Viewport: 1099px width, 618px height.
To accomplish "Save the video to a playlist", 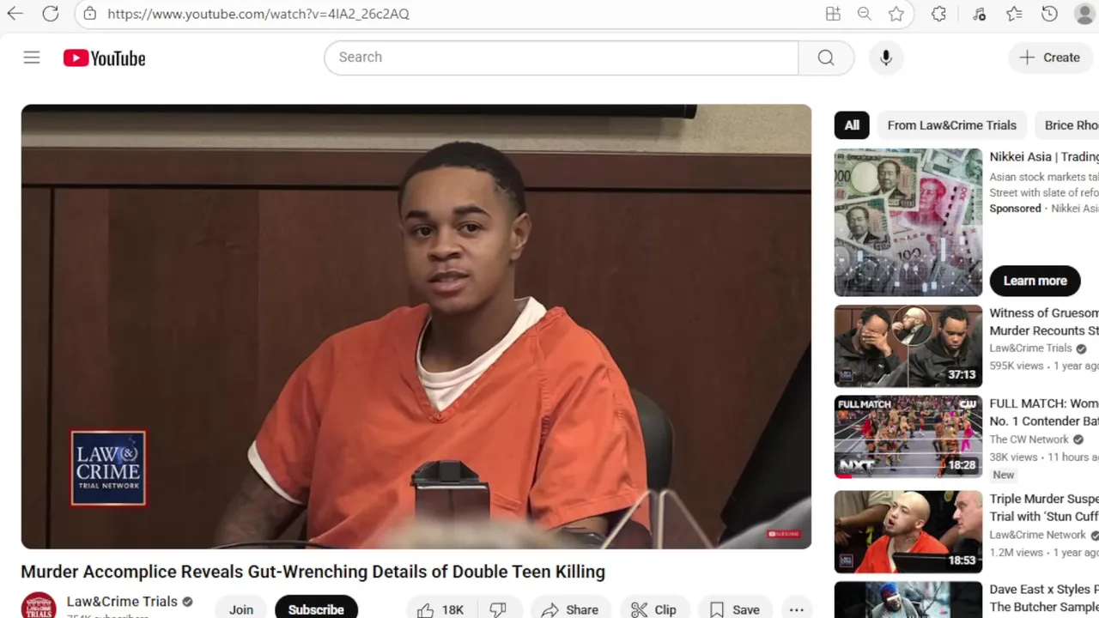I will point(735,609).
